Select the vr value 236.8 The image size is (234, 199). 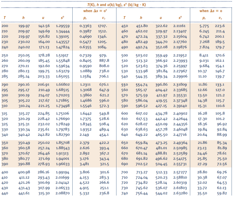click(x=104, y=193)
